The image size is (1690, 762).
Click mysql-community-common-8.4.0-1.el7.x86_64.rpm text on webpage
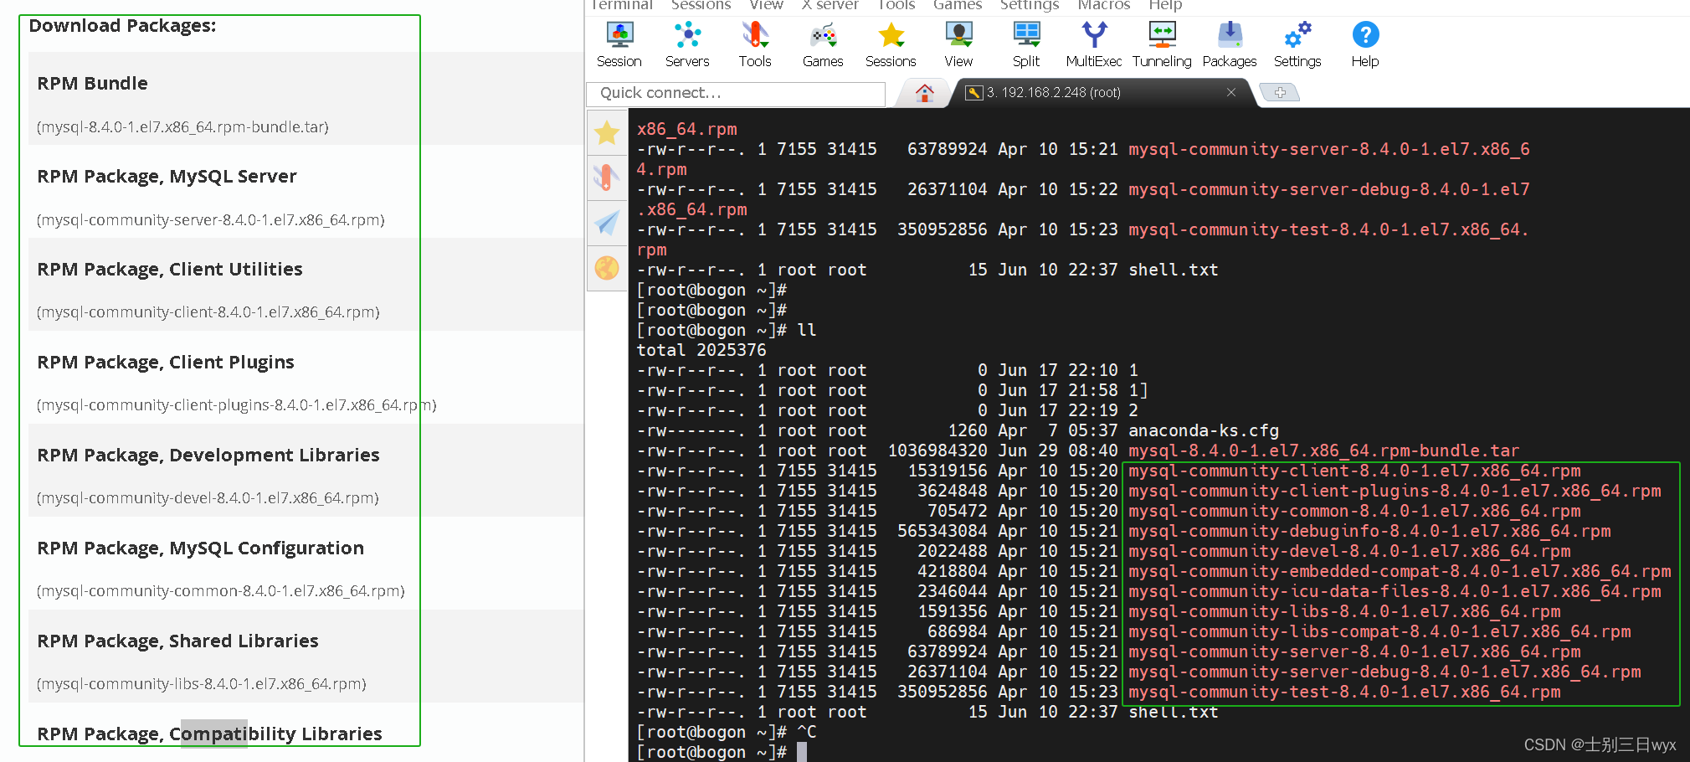click(x=221, y=591)
